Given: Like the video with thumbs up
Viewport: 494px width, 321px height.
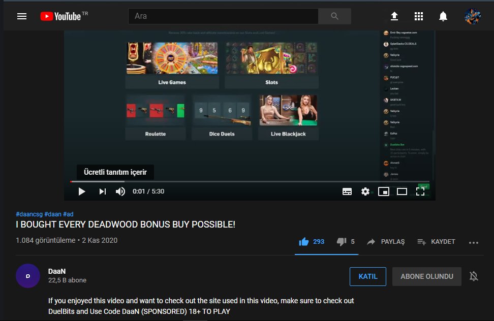Looking at the screenshot, I should pos(311,242).
